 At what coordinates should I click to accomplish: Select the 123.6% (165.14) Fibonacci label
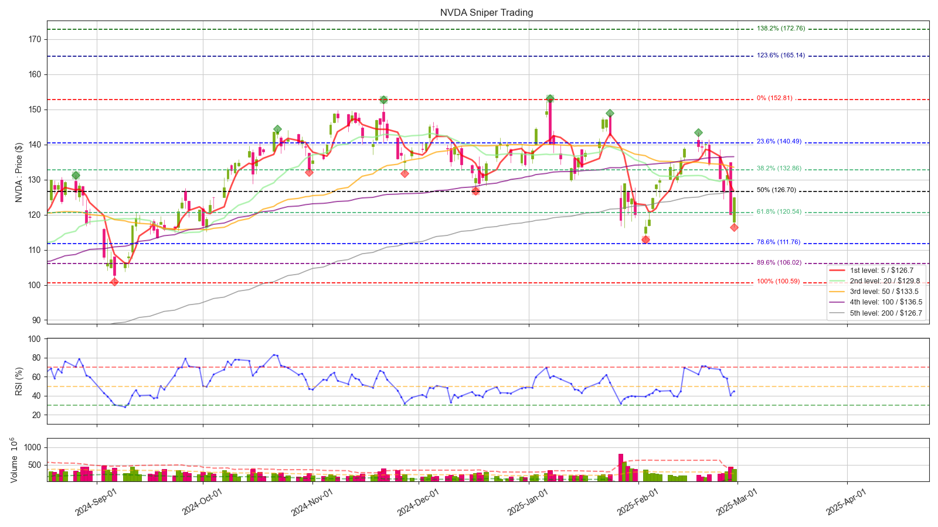point(781,55)
